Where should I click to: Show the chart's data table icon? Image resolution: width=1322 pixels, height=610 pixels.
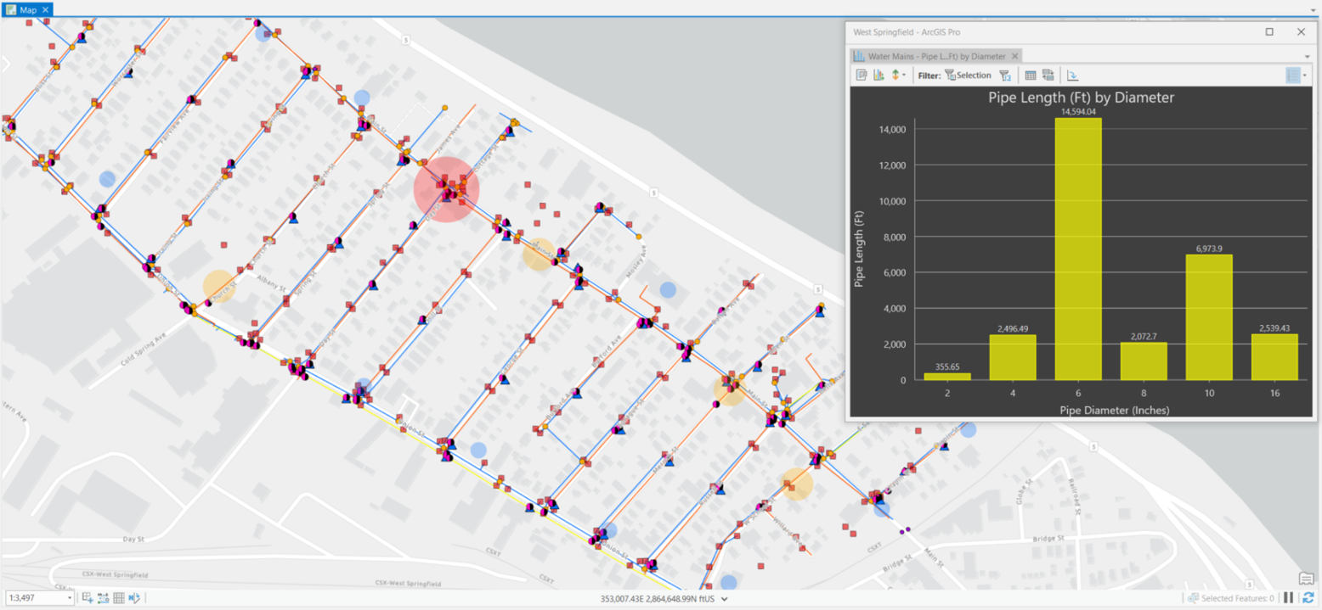(1030, 75)
